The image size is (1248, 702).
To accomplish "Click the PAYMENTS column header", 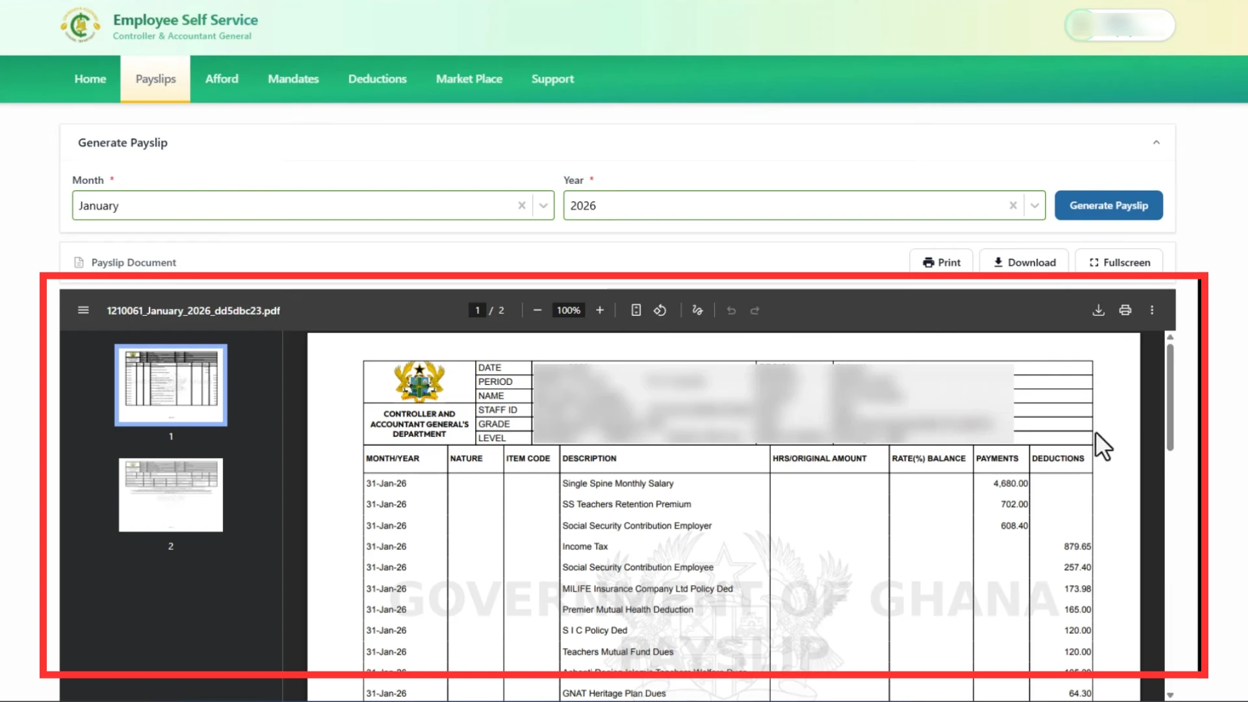I will (997, 458).
